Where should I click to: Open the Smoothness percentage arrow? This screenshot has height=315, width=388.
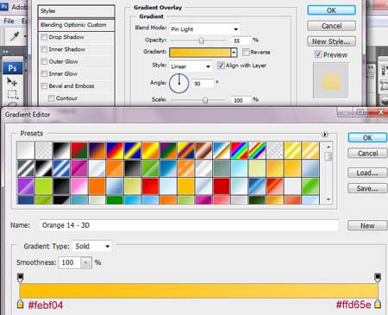[85, 262]
